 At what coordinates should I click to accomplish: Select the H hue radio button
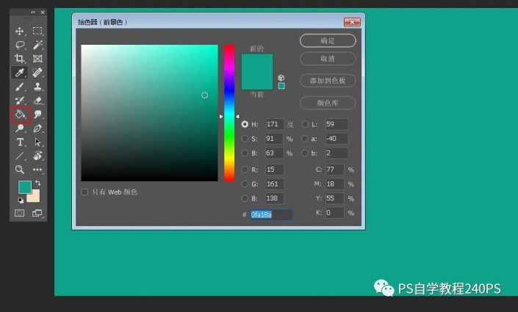pyautogui.click(x=245, y=124)
